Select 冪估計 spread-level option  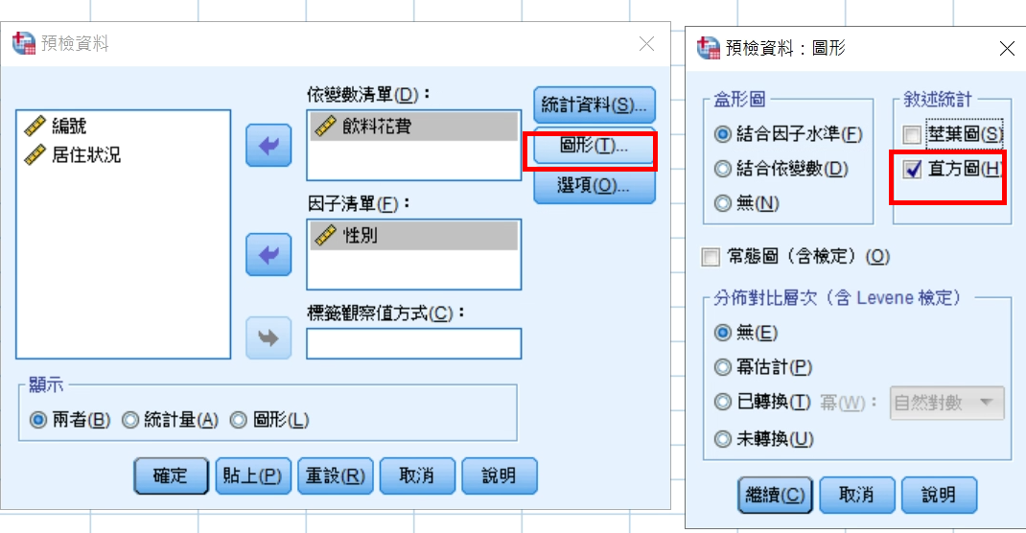click(x=723, y=367)
